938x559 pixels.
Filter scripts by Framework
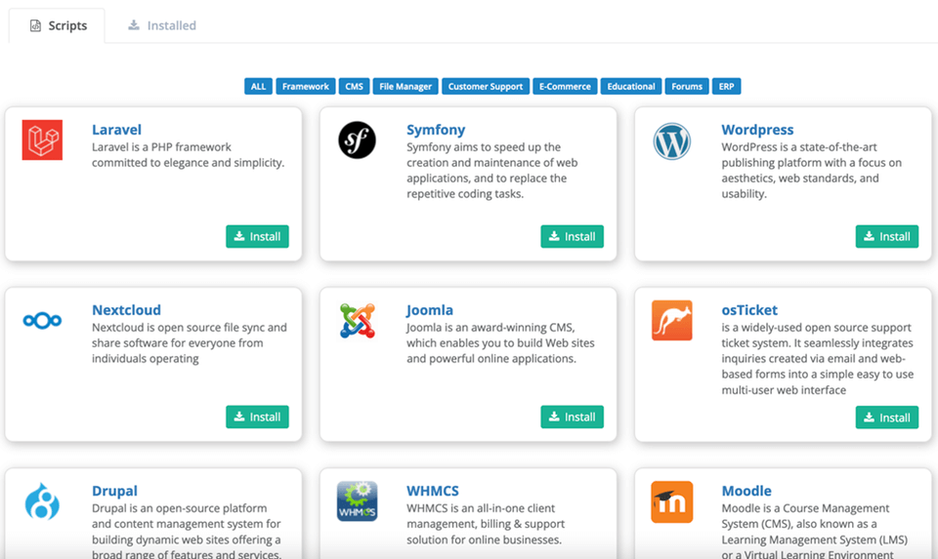click(x=306, y=87)
